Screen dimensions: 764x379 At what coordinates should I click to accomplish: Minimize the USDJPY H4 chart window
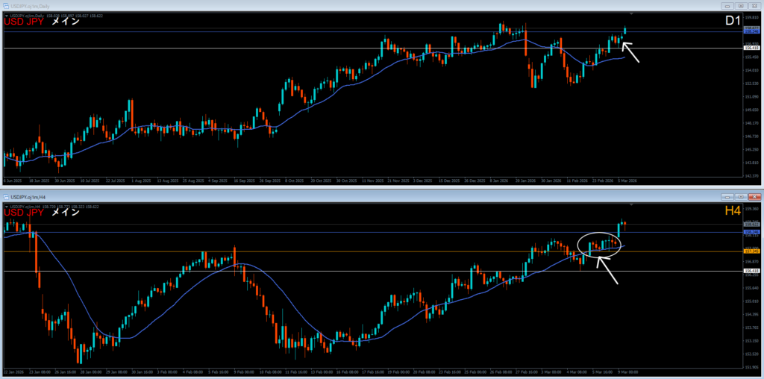pos(727,197)
